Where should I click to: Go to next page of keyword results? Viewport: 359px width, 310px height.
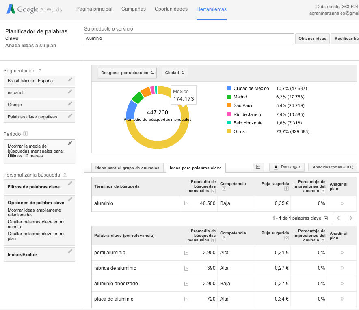click(x=351, y=218)
